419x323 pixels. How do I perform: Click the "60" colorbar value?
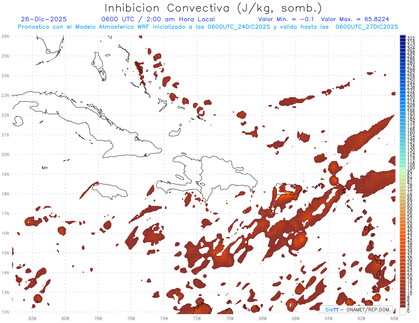click(410, 206)
